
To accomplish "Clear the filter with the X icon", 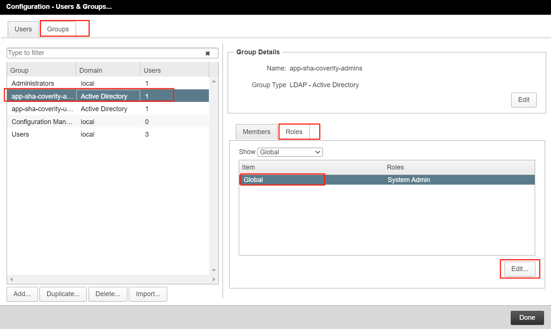I will [x=208, y=53].
